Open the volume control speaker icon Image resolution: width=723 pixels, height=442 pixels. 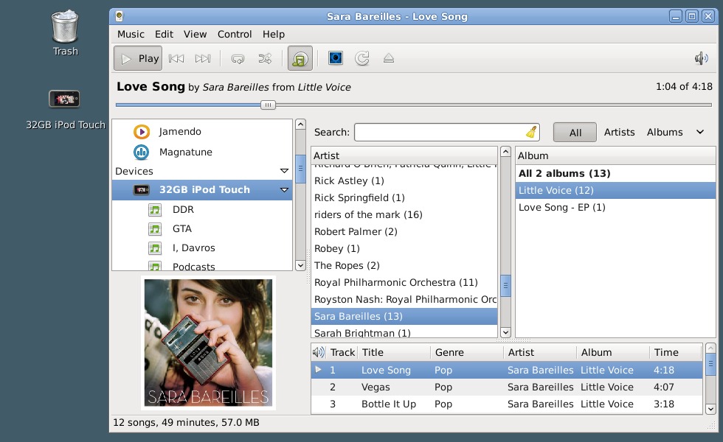pos(700,57)
